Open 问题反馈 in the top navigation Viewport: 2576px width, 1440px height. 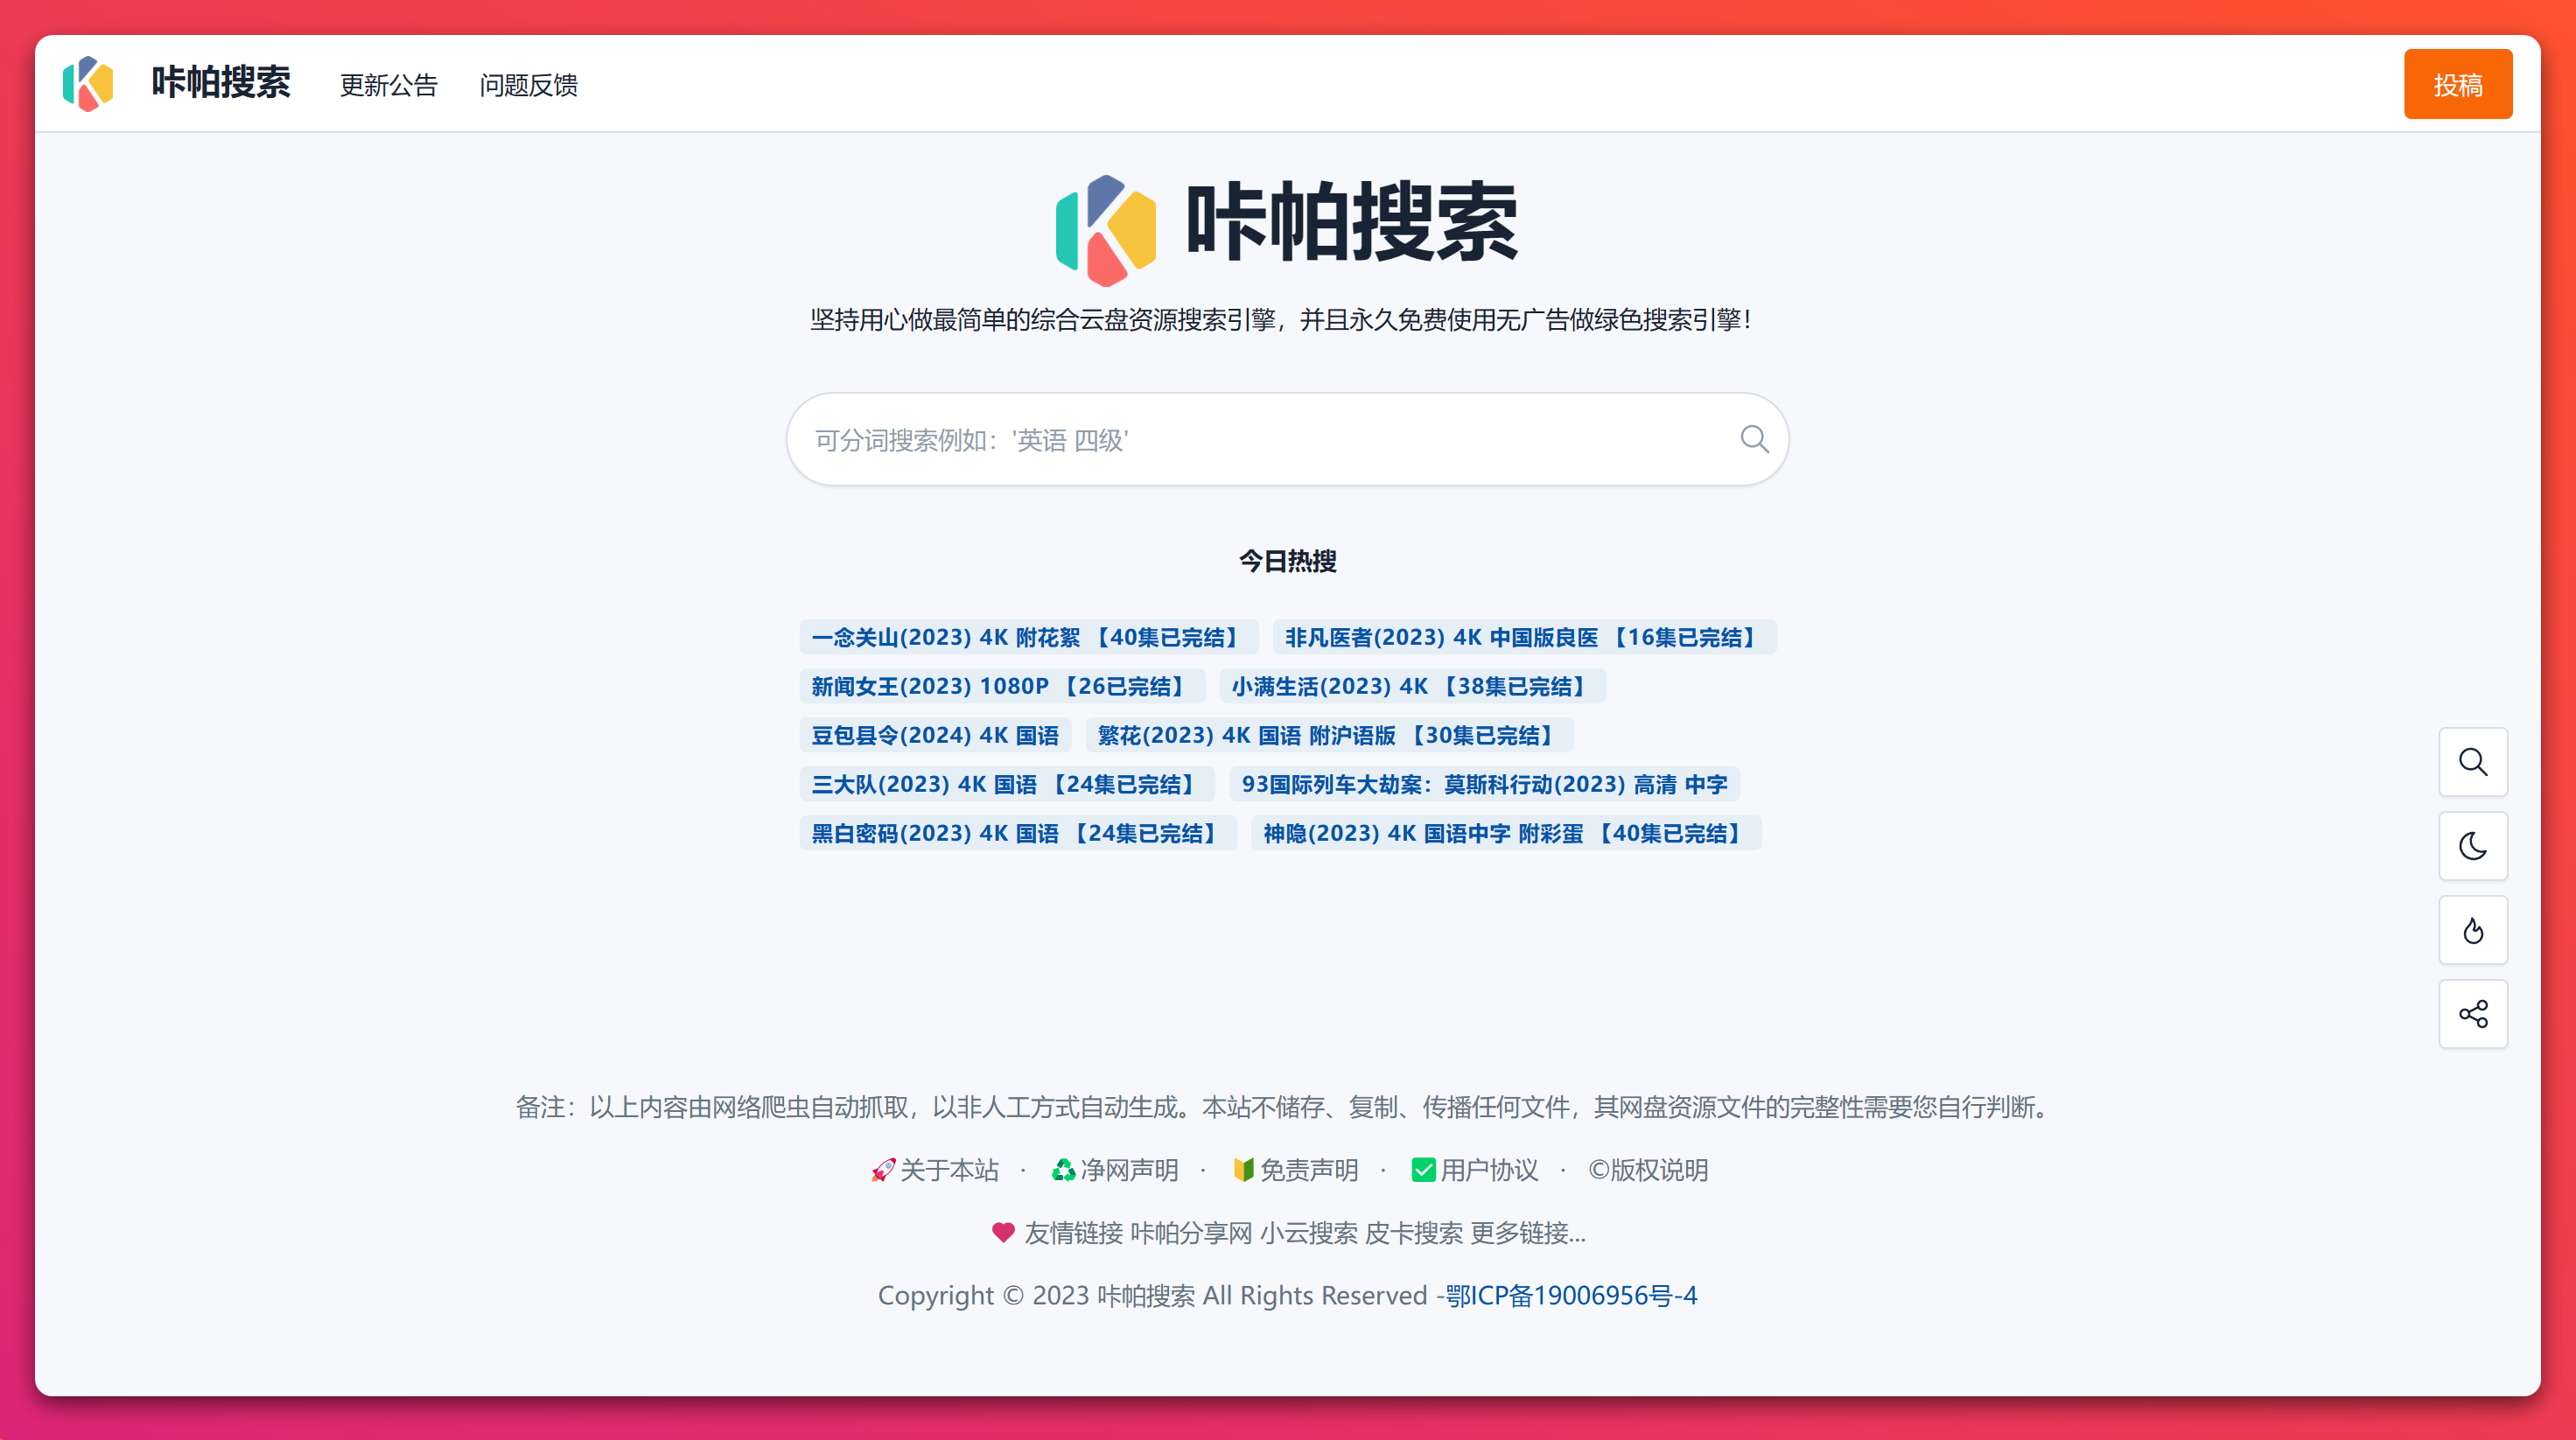[528, 85]
